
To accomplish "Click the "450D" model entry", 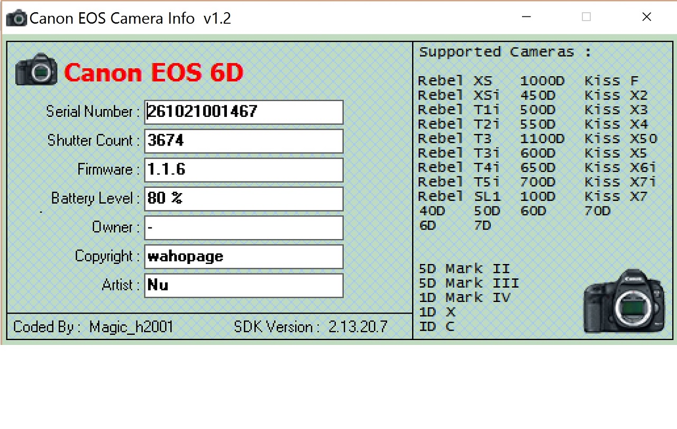I will pos(537,95).
